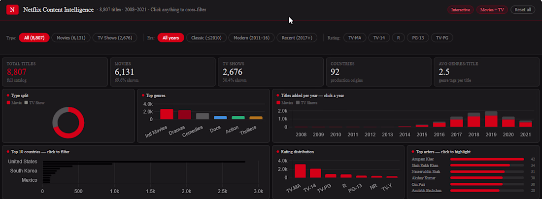Click the TV-Y bar in Rating distribution
The image size is (542, 199).
pos(392,177)
